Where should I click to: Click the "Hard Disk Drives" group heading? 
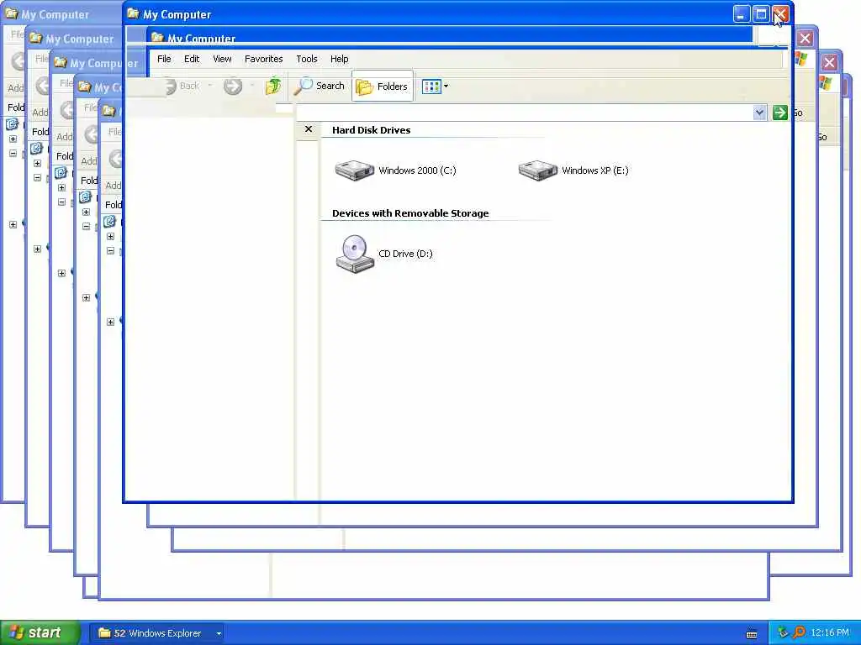[x=371, y=130]
